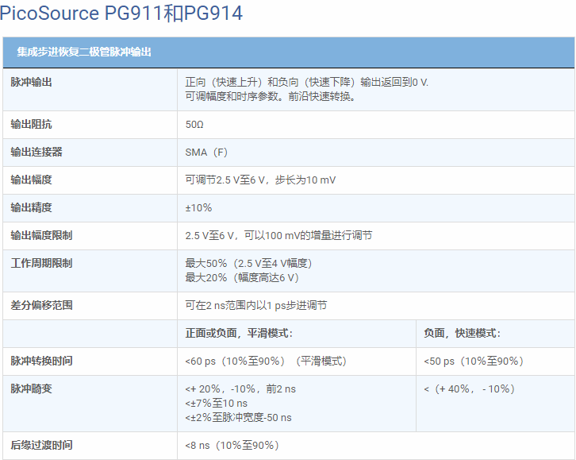Select the 差分偏移范围 row label
This screenshot has height=460, width=576.
point(41,306)
